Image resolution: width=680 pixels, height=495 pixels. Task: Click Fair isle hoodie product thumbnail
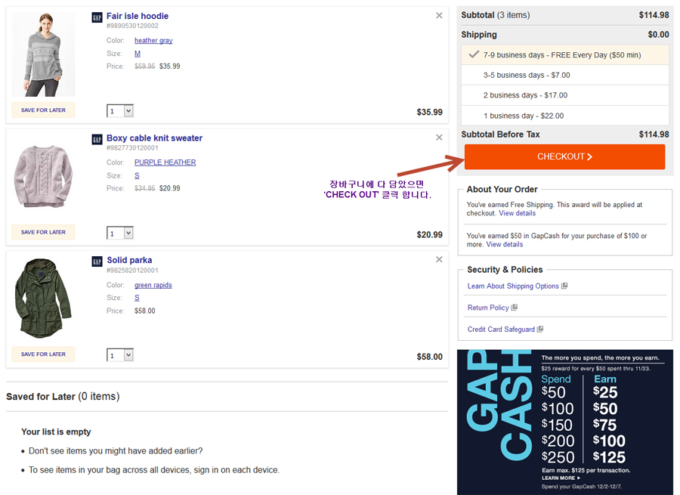click(43, 54)
